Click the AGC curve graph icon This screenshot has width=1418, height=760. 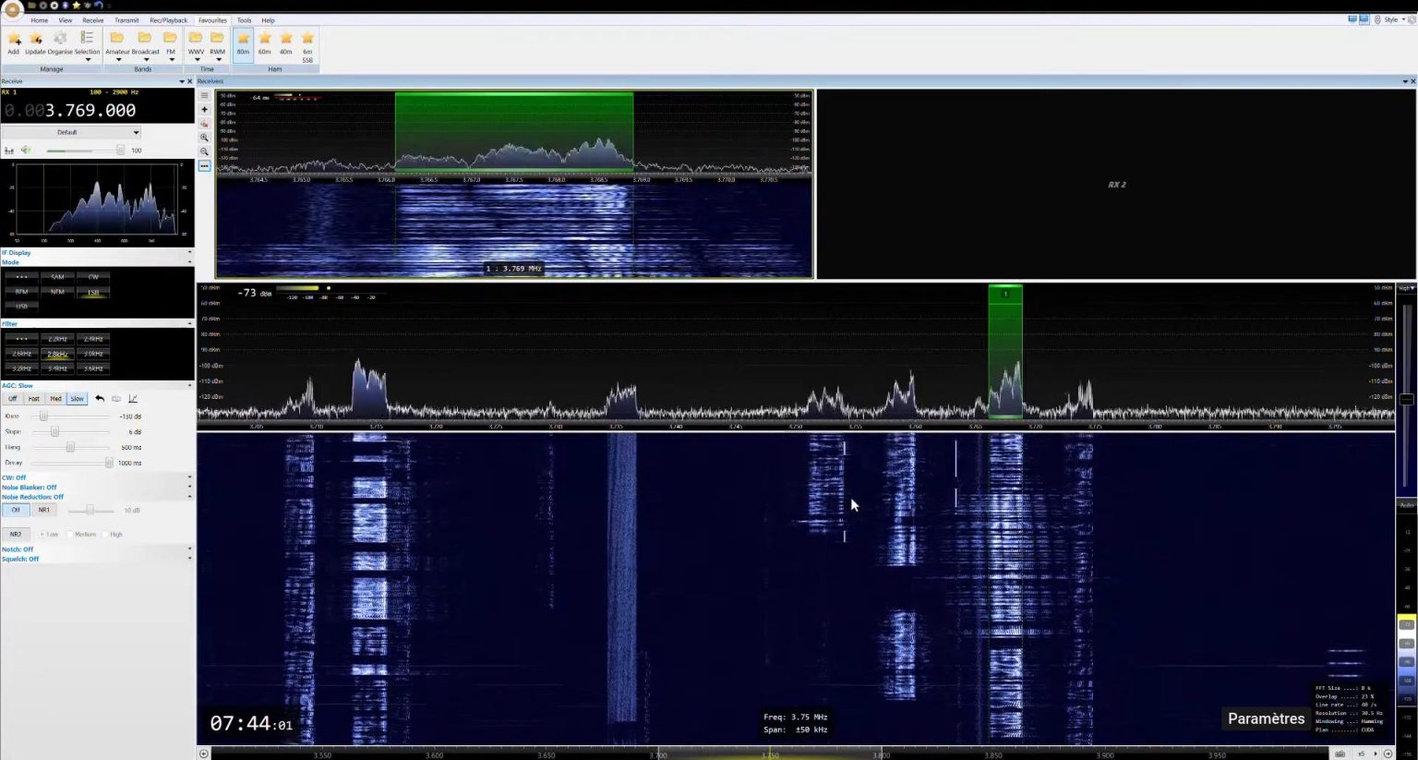[133, 398]
